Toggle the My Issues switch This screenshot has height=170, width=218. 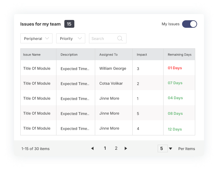pyautogui.click(x=190, y=24)
